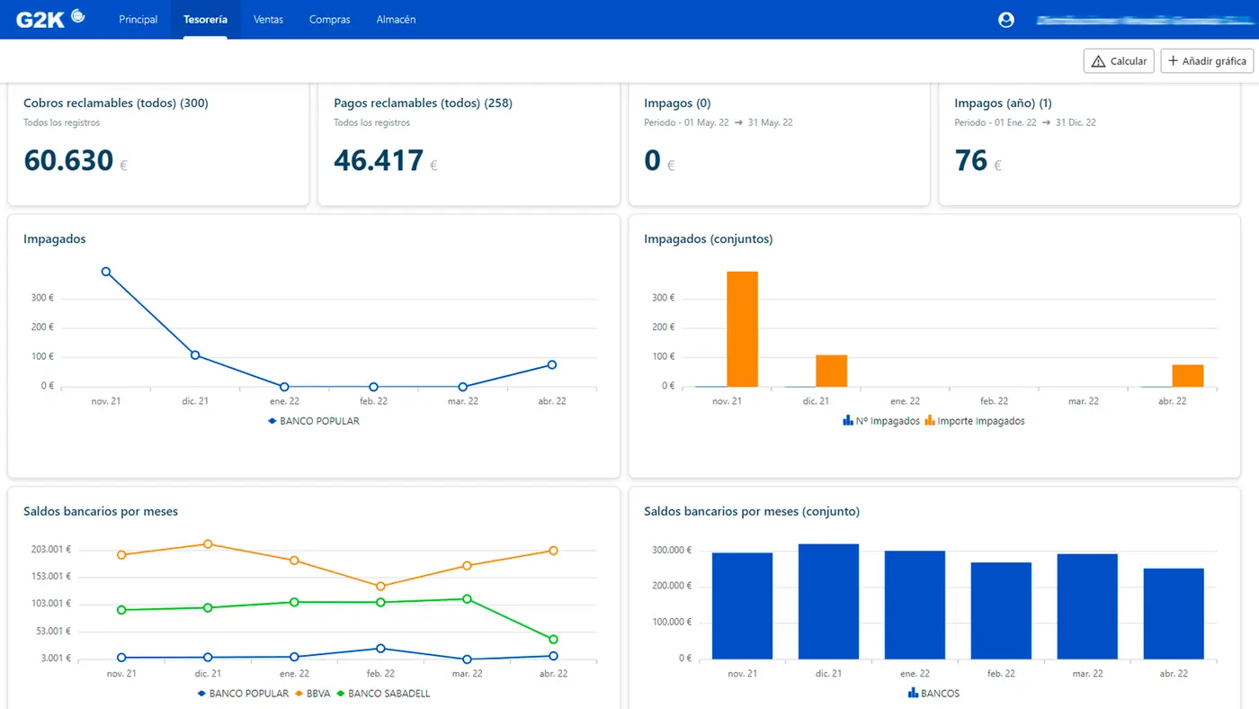Select the mar. 22 point in Impagados line chart

coord(462,387)
